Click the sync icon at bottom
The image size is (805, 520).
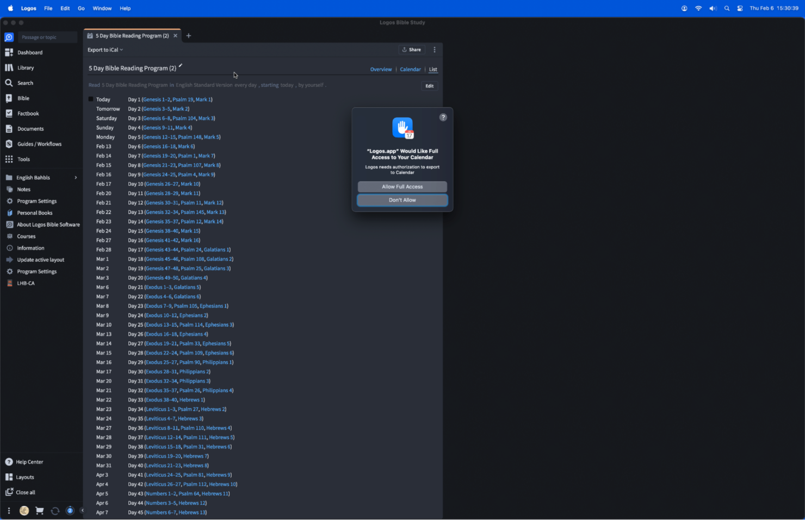pos(55,511)
